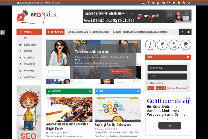The width and height of the screenshot is (208, 139).
Task: Select first ad pagination dot
Action: click(x=168, y=119)
